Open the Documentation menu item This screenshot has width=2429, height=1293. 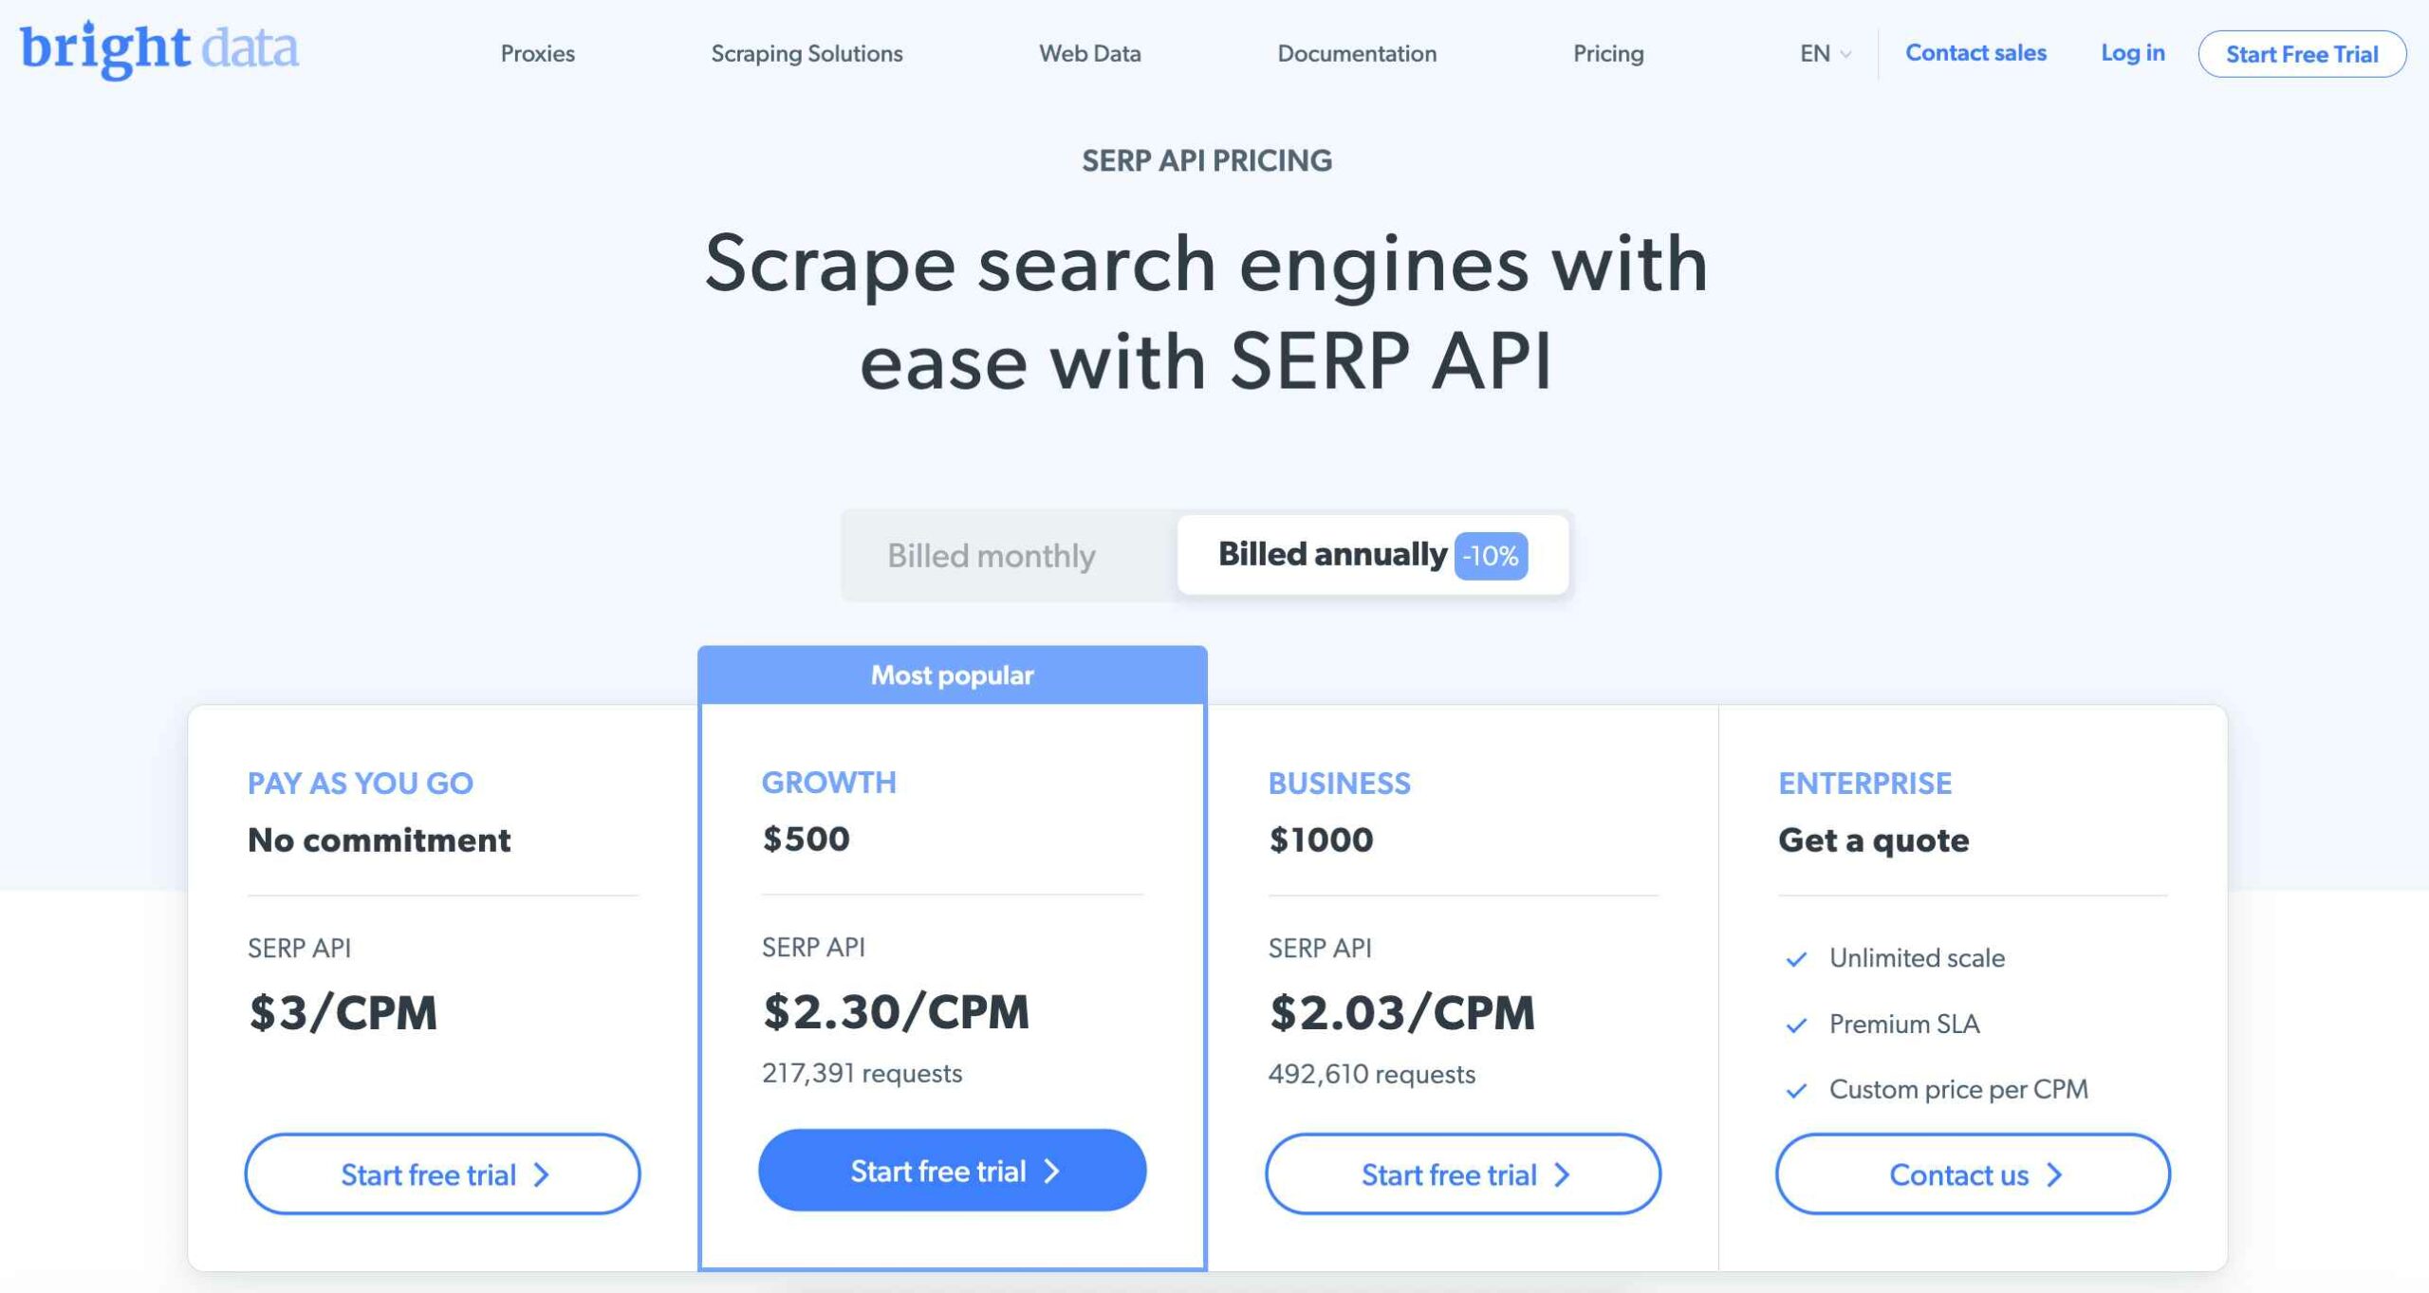click(1358, 53)
